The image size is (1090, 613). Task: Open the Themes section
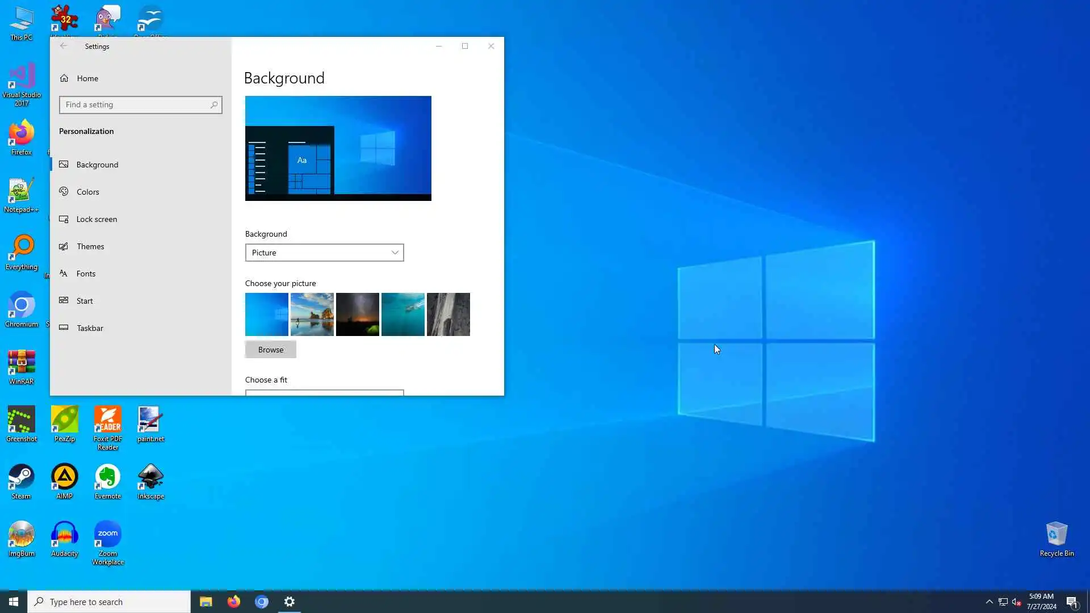[90, 246]
